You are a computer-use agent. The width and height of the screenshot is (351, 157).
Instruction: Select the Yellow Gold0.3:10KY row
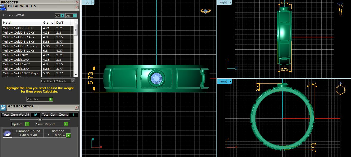38,32
